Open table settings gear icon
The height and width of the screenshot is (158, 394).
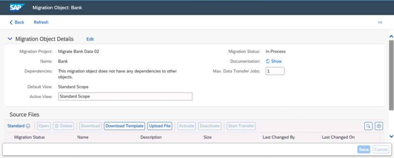pos(379,126)
